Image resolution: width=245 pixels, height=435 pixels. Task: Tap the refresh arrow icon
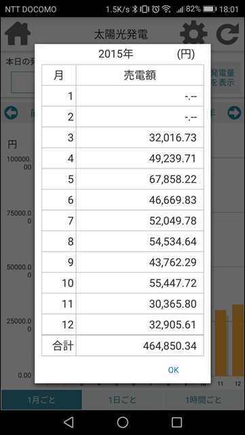228,33
